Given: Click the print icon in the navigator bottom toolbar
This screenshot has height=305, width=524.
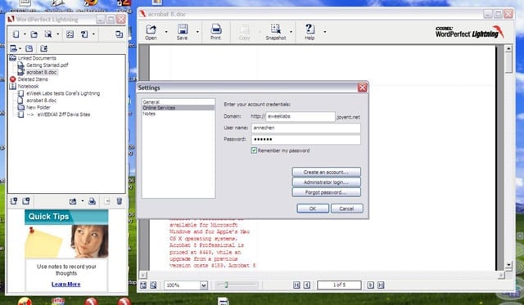Looking at the screenshot, I should click(93, 201).
